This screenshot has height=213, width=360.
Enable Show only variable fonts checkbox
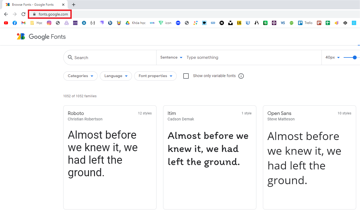coord(186,76)
